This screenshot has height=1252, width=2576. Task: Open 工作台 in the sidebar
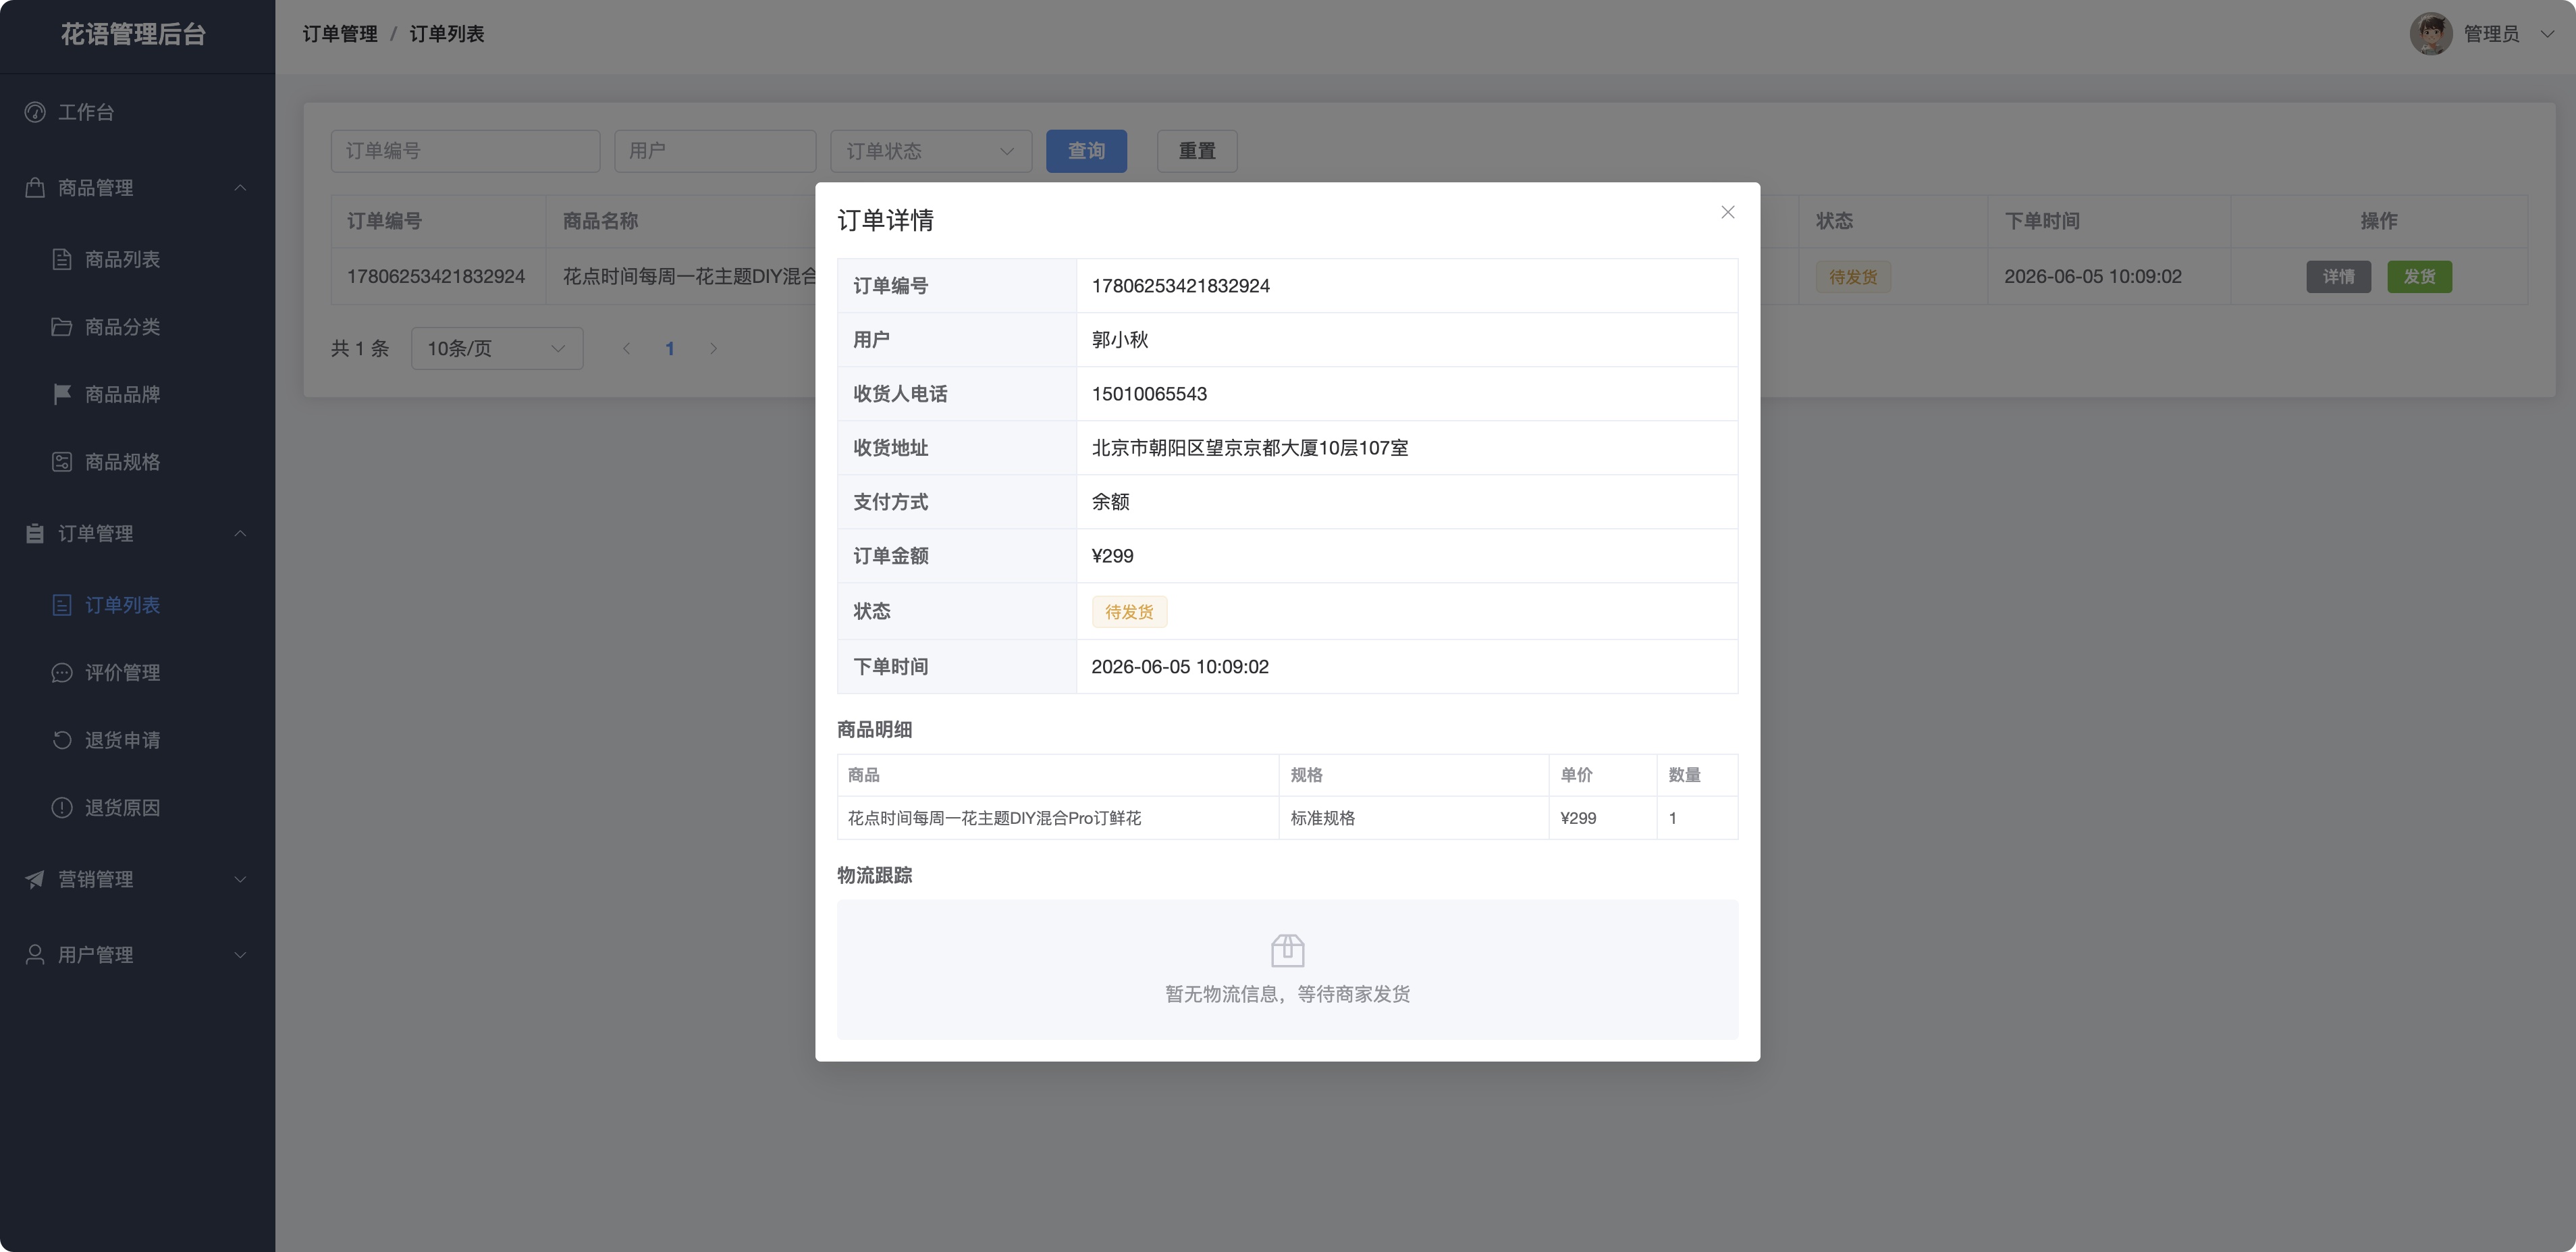(137, 112)
